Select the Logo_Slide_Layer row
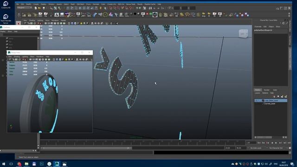 pos(271,101)
